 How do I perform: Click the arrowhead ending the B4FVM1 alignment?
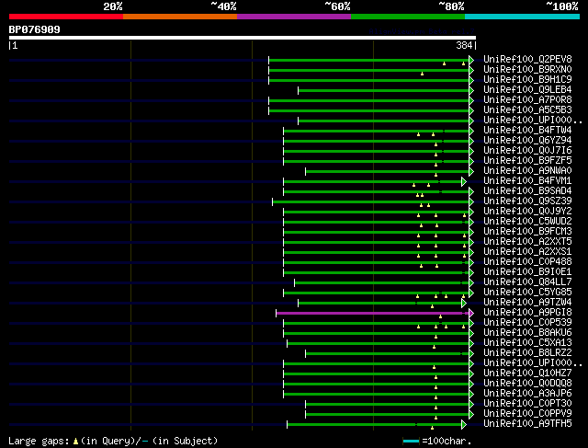(464, 182)
